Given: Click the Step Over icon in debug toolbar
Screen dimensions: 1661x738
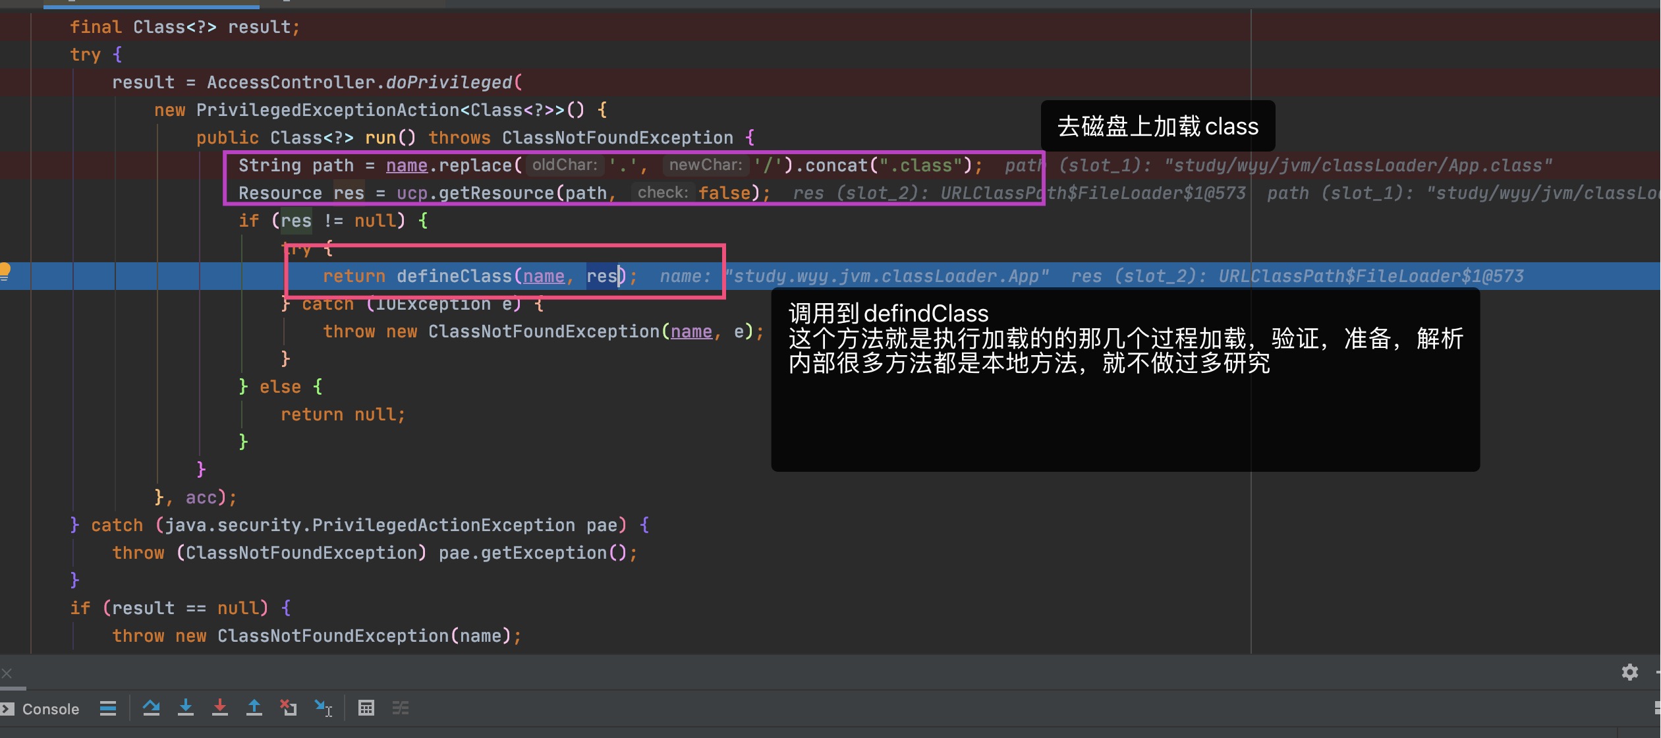Looking at the screenshot, I should tap(152, 707).
